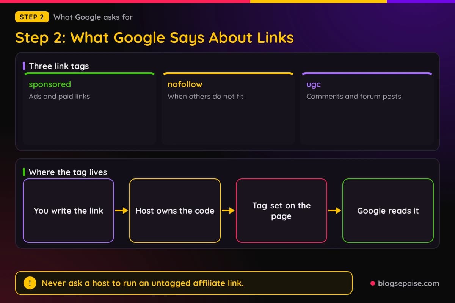Screen dimensions: 455x303
Task: Click the 'Ads and paid links' description
Action: [x=59, y=96]
